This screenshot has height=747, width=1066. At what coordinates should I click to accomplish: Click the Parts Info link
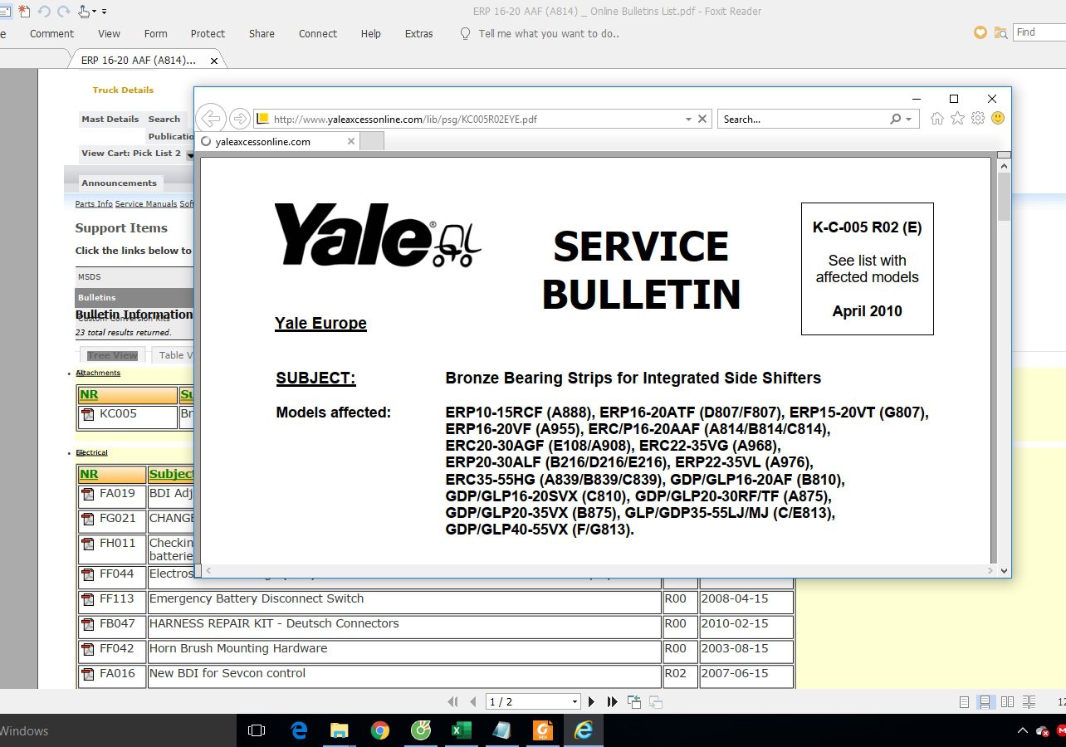pyautogui.click(x=94, y=203)
